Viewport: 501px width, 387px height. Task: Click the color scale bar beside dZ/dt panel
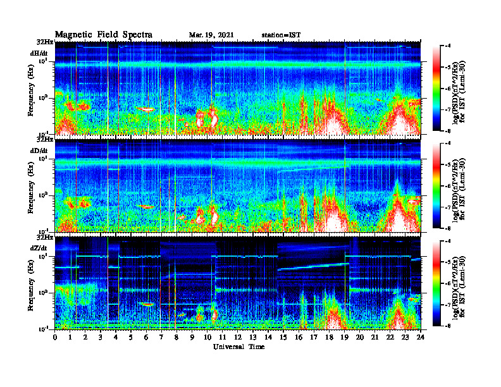click(x=436, y=283)
